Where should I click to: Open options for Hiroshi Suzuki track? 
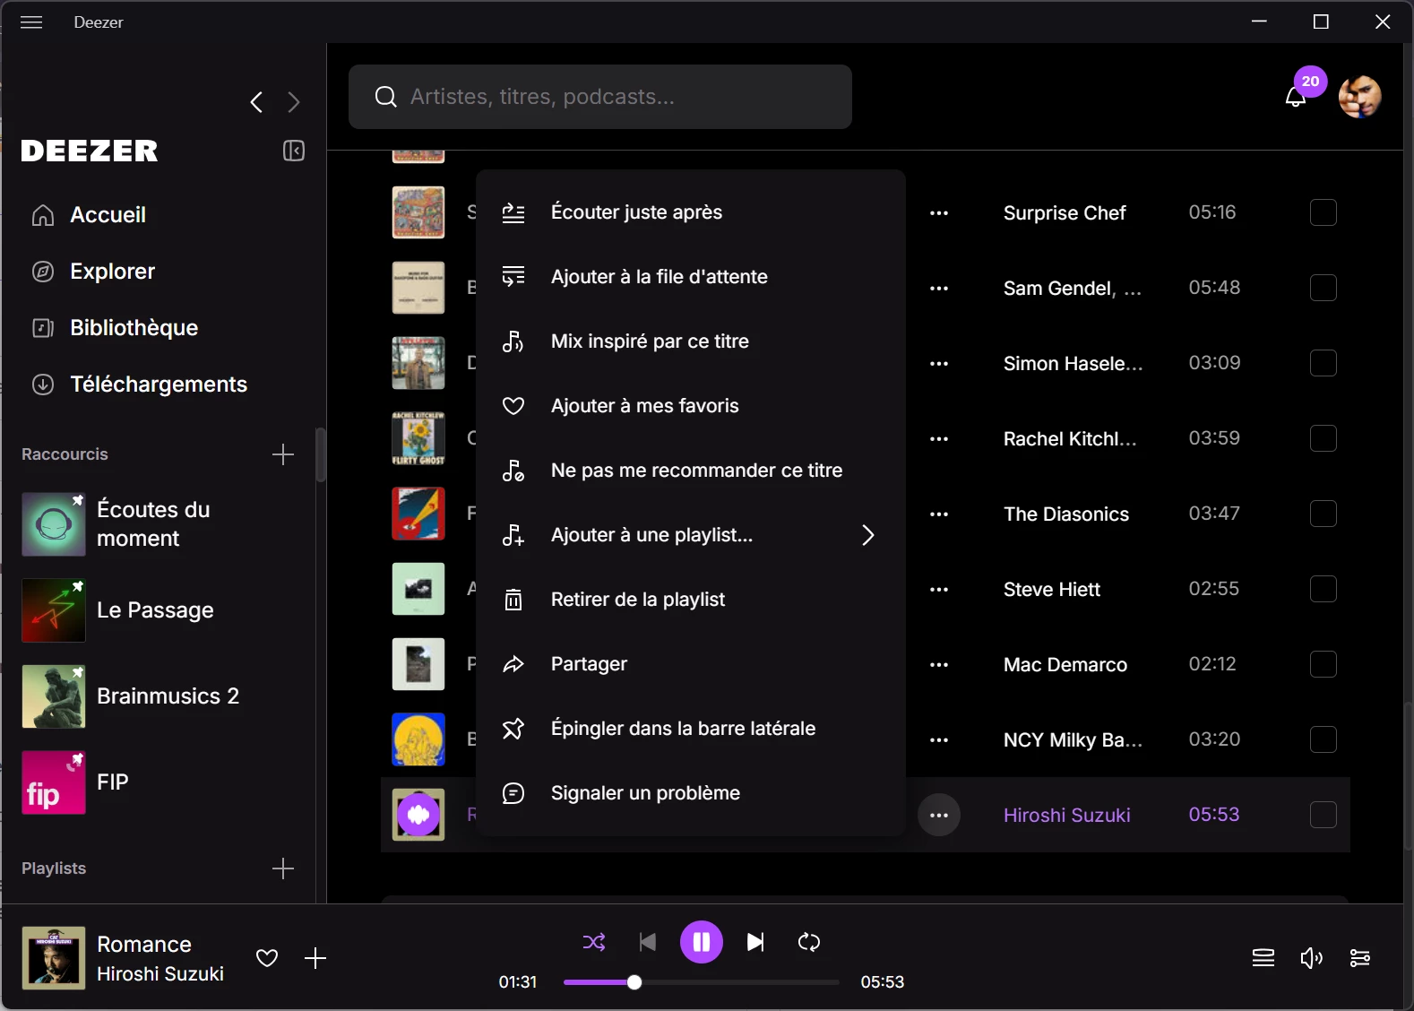tap(939, 816)
